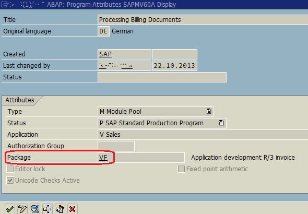This screenshot has width=308, height=214.
Task: Click the Last changed by username link
Action: click(116, 66)
